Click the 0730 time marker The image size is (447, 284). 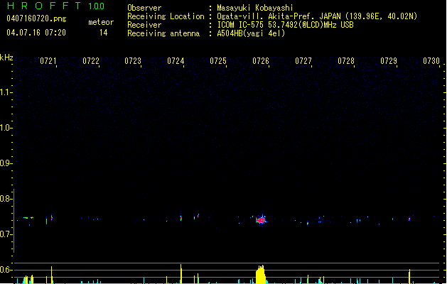431,61
